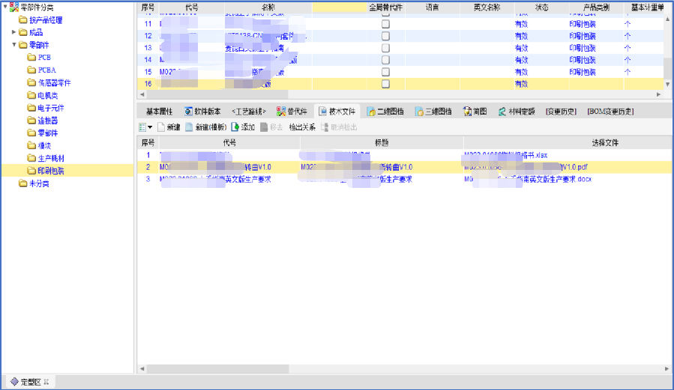Switch to the 基本属性 tab
674x390 pixels.
pos(159,112)
